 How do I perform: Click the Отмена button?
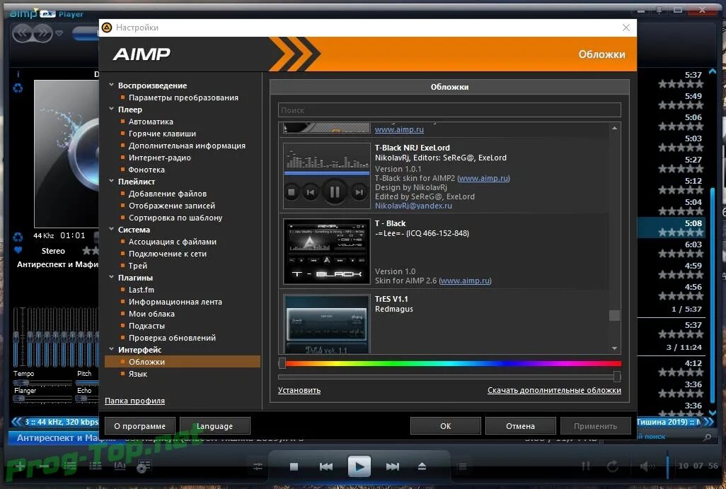pos(520,426)
